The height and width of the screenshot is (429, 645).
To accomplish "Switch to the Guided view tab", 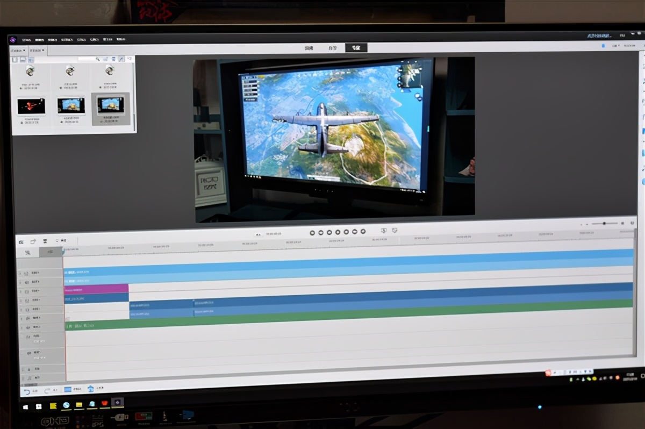I will 333,48.
